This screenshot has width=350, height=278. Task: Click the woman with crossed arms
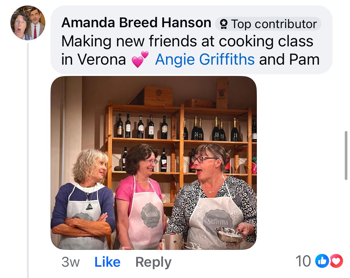[83, 200]
